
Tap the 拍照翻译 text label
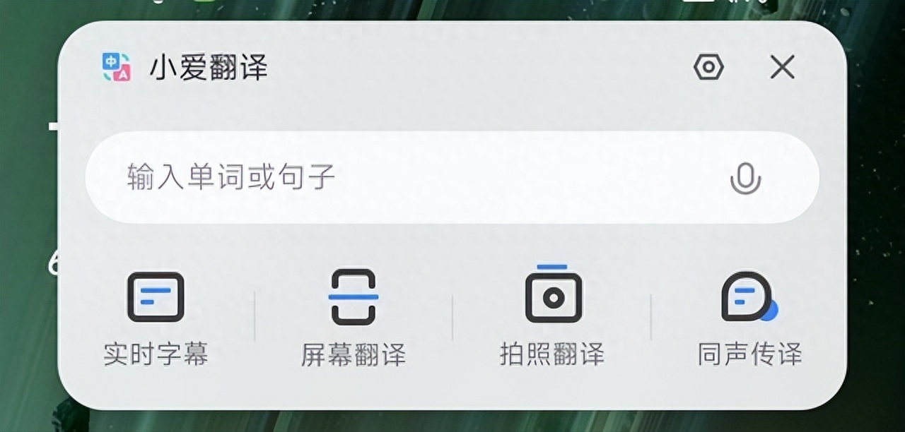click(552, 354)
